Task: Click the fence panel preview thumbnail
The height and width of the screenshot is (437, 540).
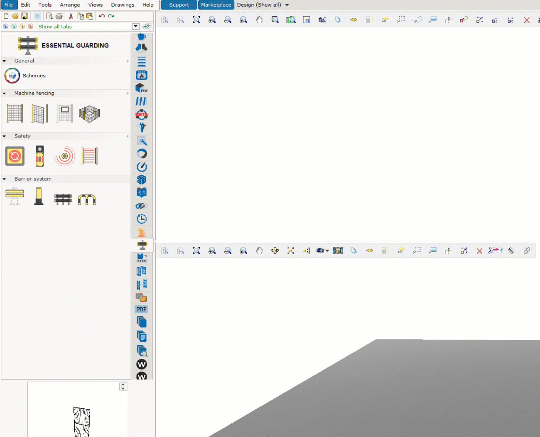Action: pyautogui.click(x=81, y=422)
